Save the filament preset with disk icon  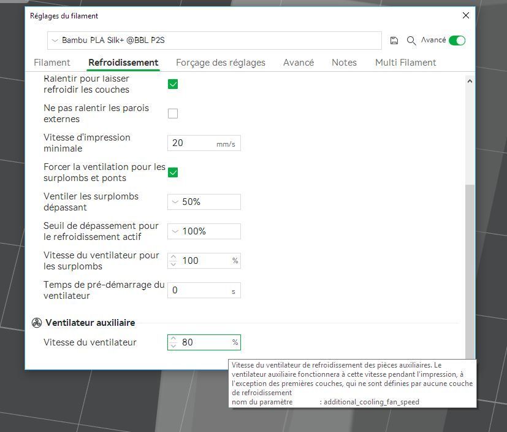pyautogui.click(x=394, y=40)
